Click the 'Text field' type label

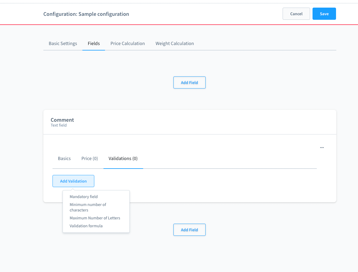pos(59,125)
